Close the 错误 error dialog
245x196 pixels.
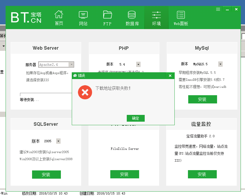(170, 76)
